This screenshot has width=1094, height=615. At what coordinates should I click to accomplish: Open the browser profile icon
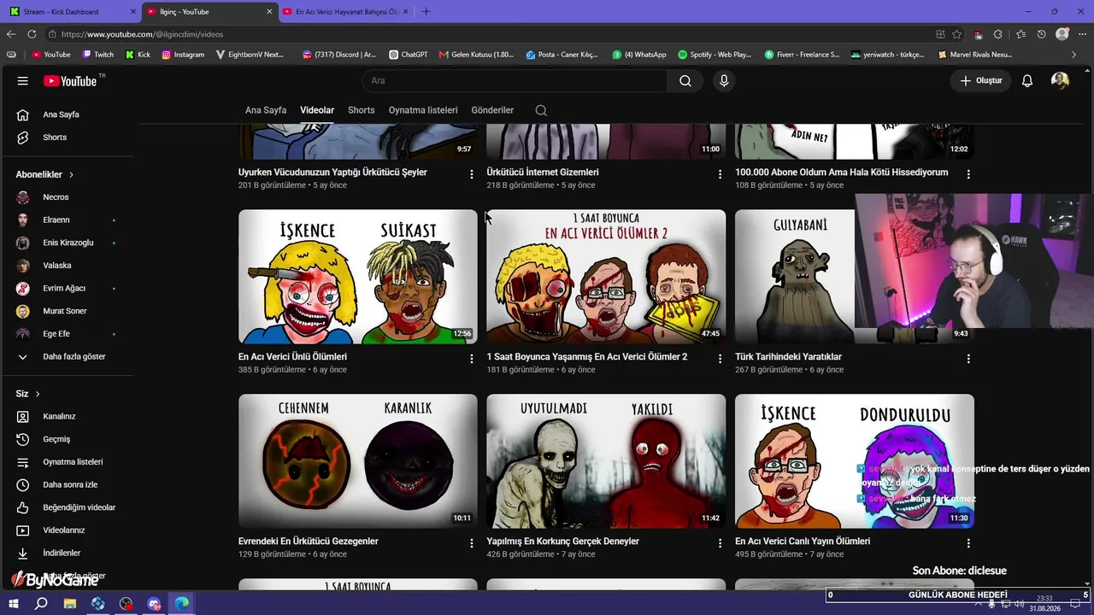(x=1062, y=34)
